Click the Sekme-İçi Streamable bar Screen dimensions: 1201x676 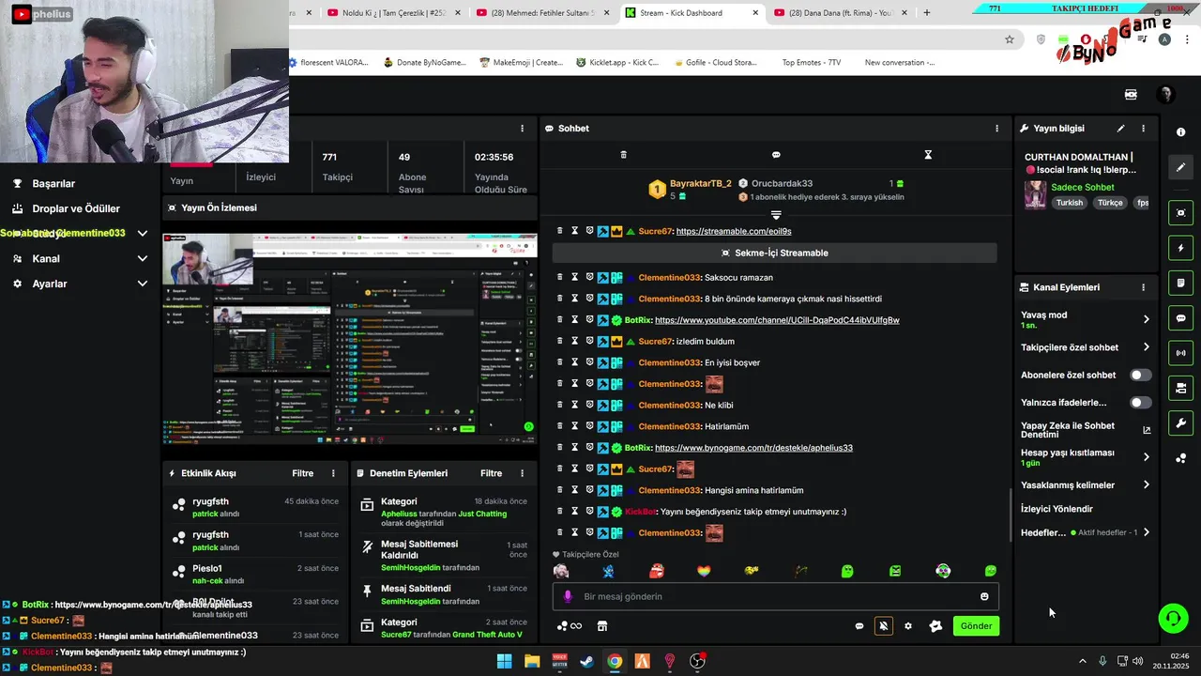[774, 253]
